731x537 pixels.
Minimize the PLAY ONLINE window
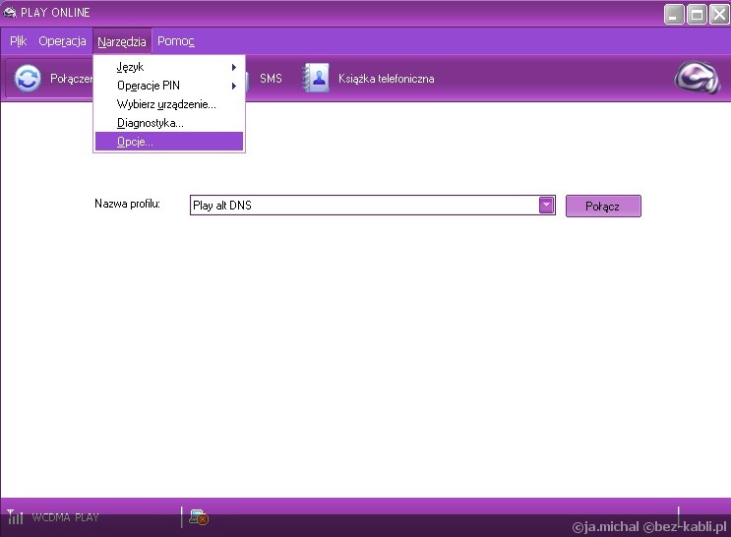pyautogui.click(x=674, y=15)
